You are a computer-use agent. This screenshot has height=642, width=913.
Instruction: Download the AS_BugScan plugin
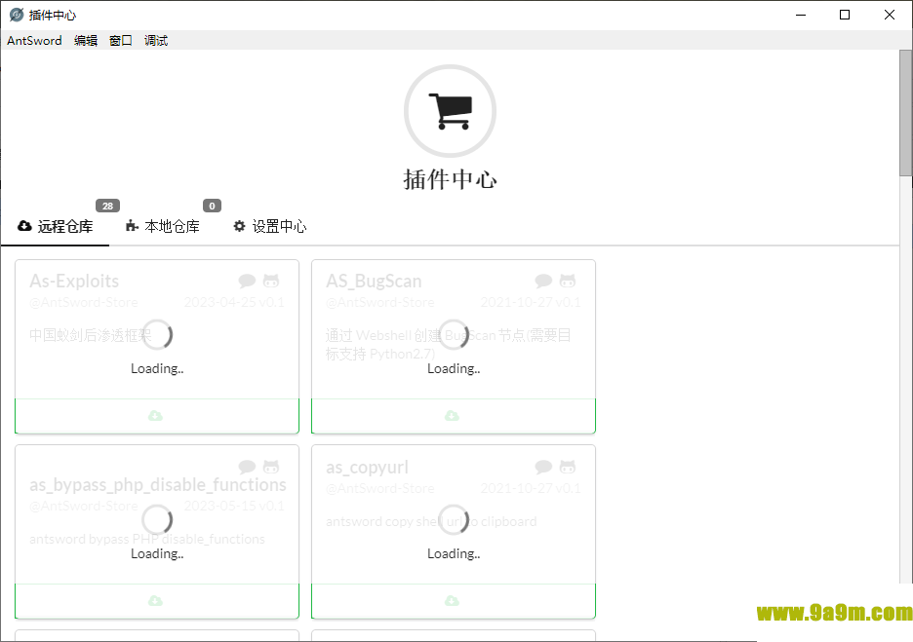[x=453, y=416]
